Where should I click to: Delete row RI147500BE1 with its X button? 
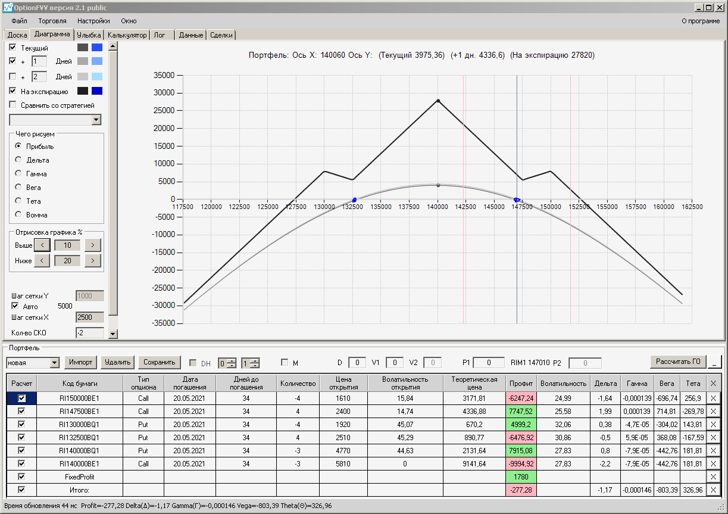click(713, 412)
